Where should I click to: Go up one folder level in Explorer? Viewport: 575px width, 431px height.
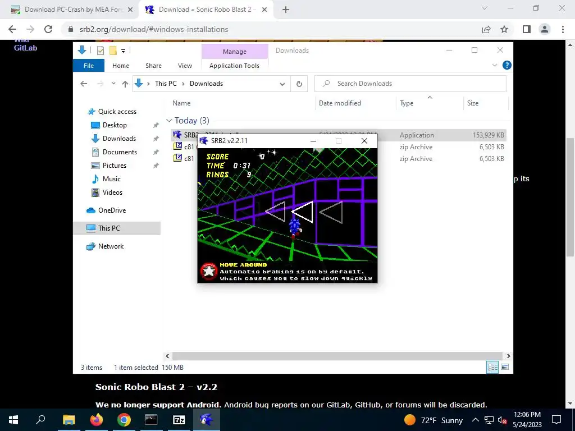(x=125, y=84)
